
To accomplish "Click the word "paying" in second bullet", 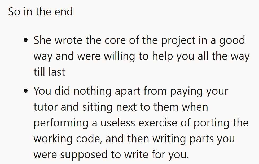I will [x=186, y=91].
